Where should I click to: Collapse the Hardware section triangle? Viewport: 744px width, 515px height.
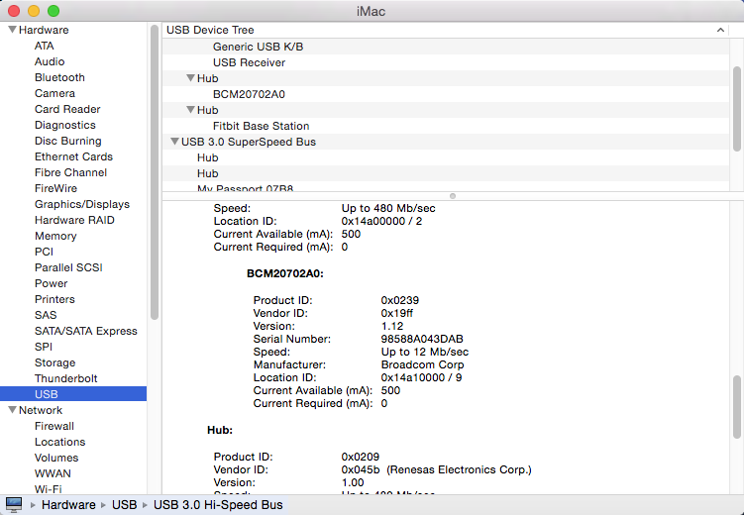click(12, 30)
